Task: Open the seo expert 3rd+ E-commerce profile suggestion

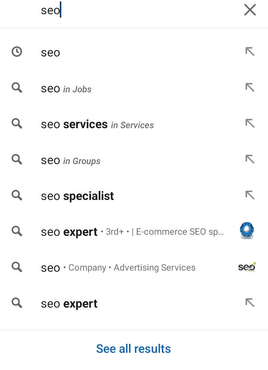Action: coord(134,231)
